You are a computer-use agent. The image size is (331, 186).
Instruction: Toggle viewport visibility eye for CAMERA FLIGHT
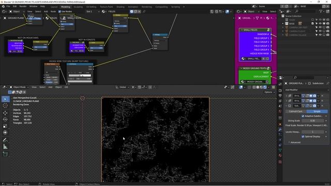320,31
